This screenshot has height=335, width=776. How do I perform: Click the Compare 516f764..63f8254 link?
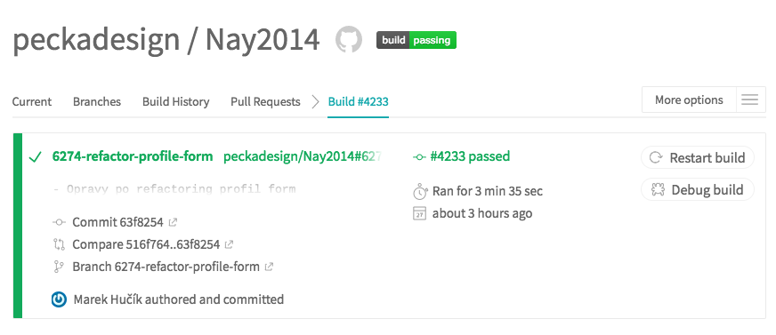point(146,244)
